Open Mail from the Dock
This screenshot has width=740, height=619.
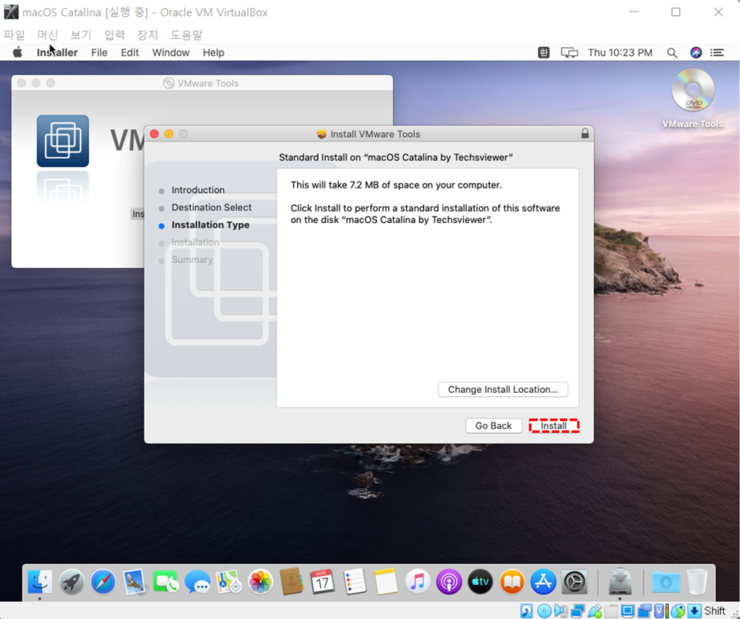coord(135,581)
